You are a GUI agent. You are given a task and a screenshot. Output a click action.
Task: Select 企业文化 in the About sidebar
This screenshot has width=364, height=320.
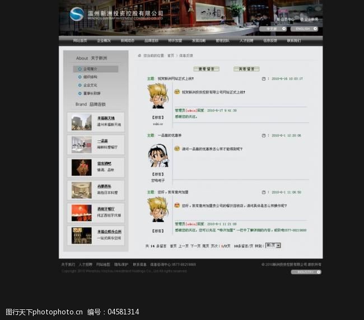coord(90,85)
